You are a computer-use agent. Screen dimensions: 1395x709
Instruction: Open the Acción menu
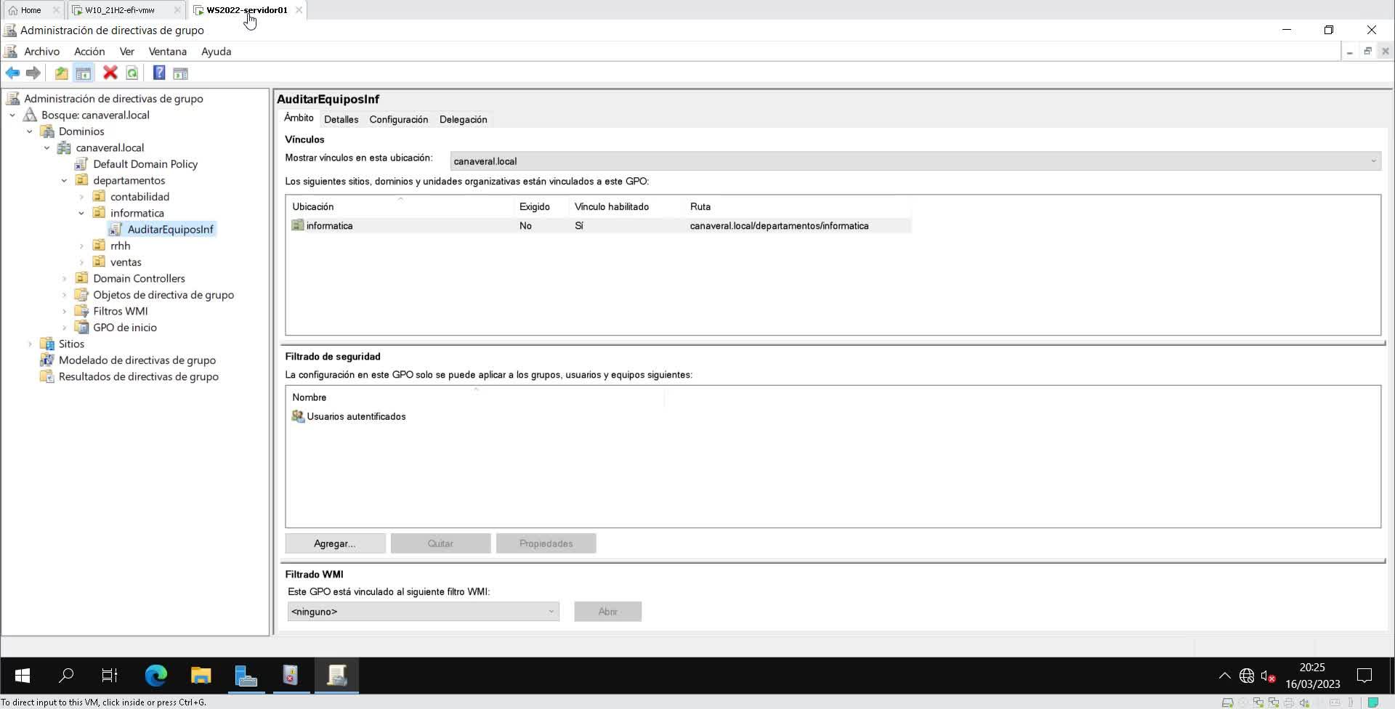point(89,52)
